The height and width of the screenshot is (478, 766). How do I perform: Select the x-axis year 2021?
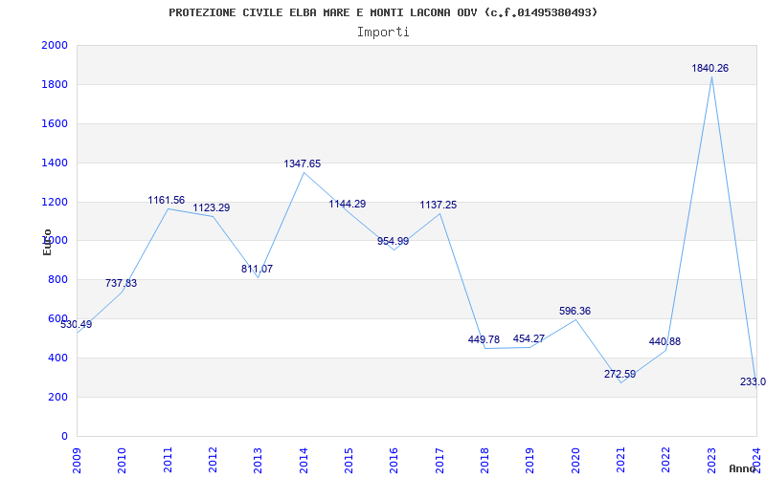point(620,461)
